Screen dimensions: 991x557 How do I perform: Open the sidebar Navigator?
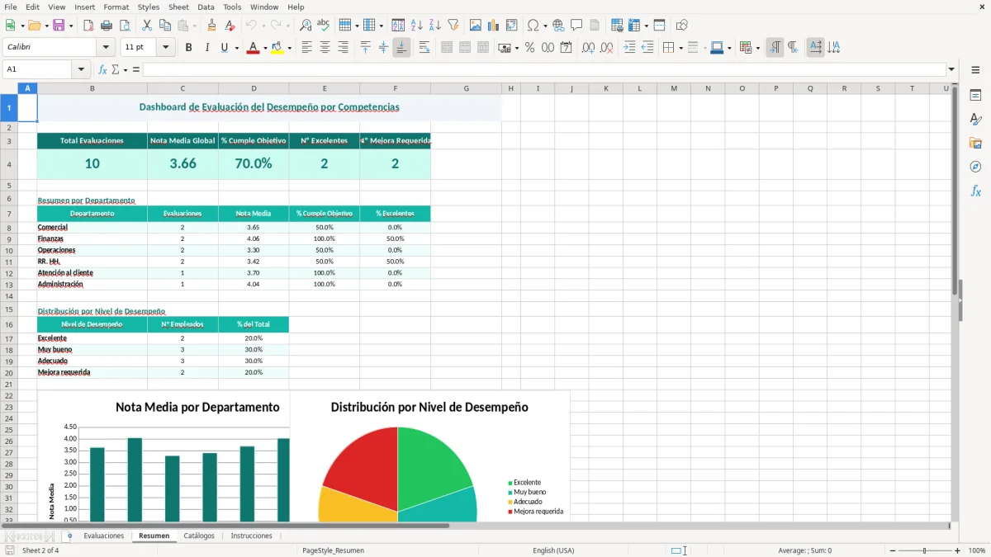(x=975, y=167)
